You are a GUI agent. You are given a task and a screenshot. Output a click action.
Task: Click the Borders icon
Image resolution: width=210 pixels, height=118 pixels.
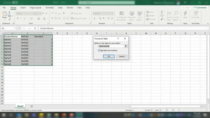point(31,18)
